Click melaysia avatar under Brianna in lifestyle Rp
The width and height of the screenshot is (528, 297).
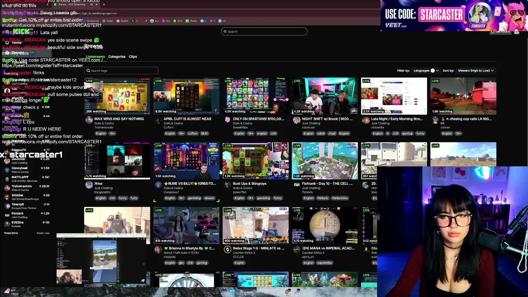click(158, 250)
